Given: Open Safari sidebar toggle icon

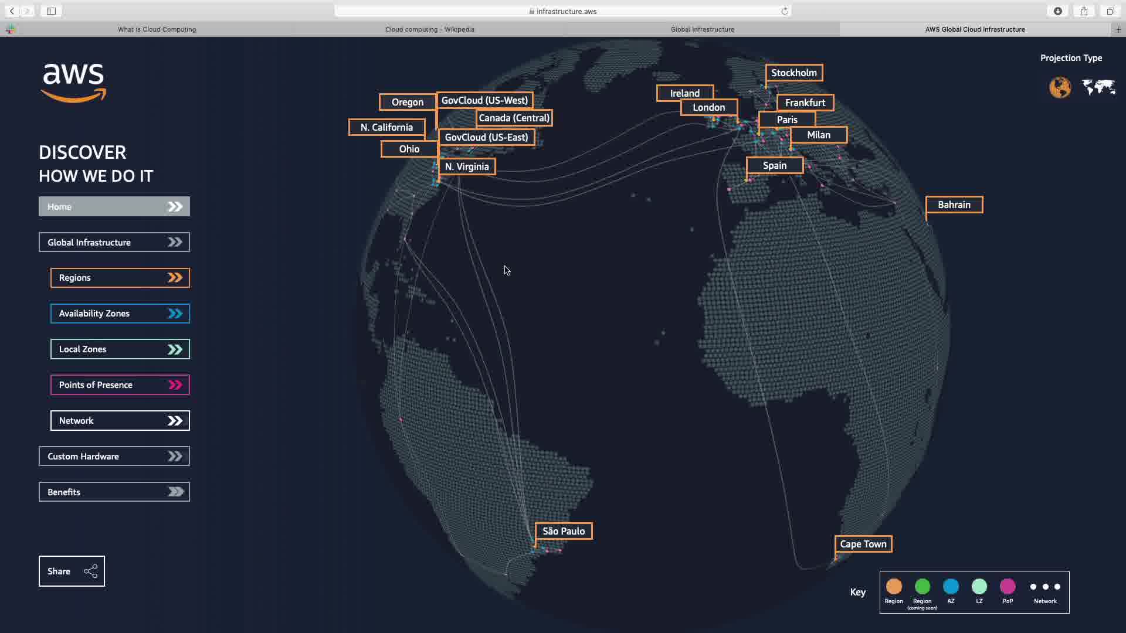Looking at the screenshot, I should [51, 11].
